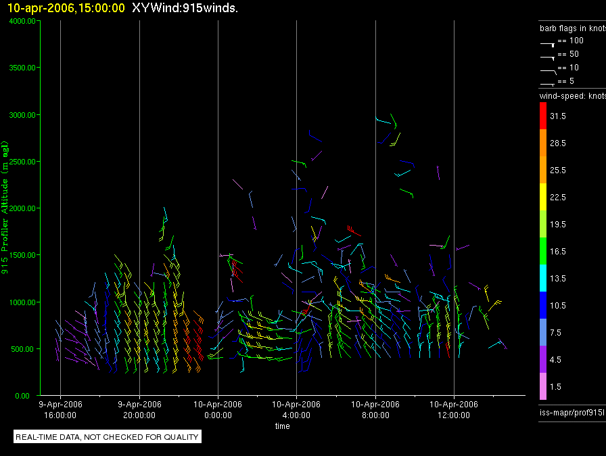Click the 9-Apr-2006 20:00:00 axis label
Screen dimensions: 606x456
click(139, 409)
